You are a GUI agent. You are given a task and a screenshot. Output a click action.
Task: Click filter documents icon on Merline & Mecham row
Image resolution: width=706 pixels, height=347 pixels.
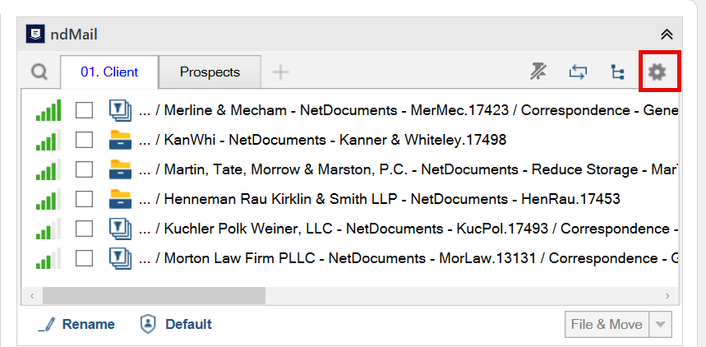121,110
